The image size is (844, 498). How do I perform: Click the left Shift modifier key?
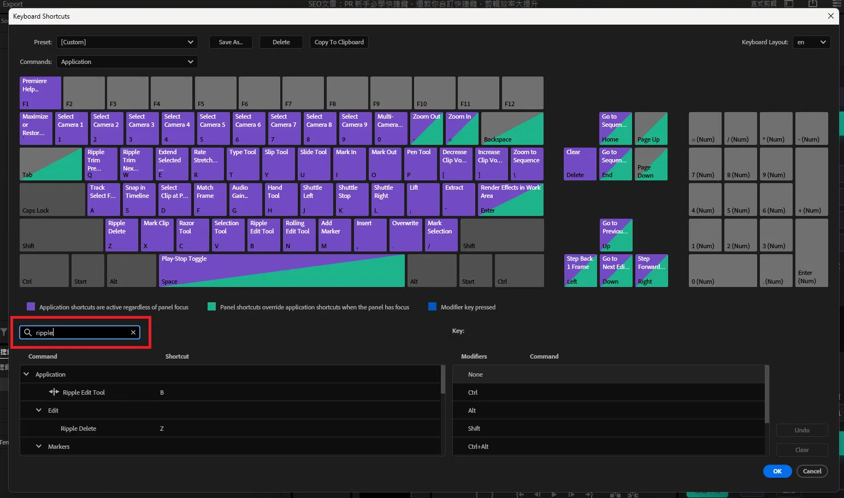pyautogui.click(x=61, y=235)
